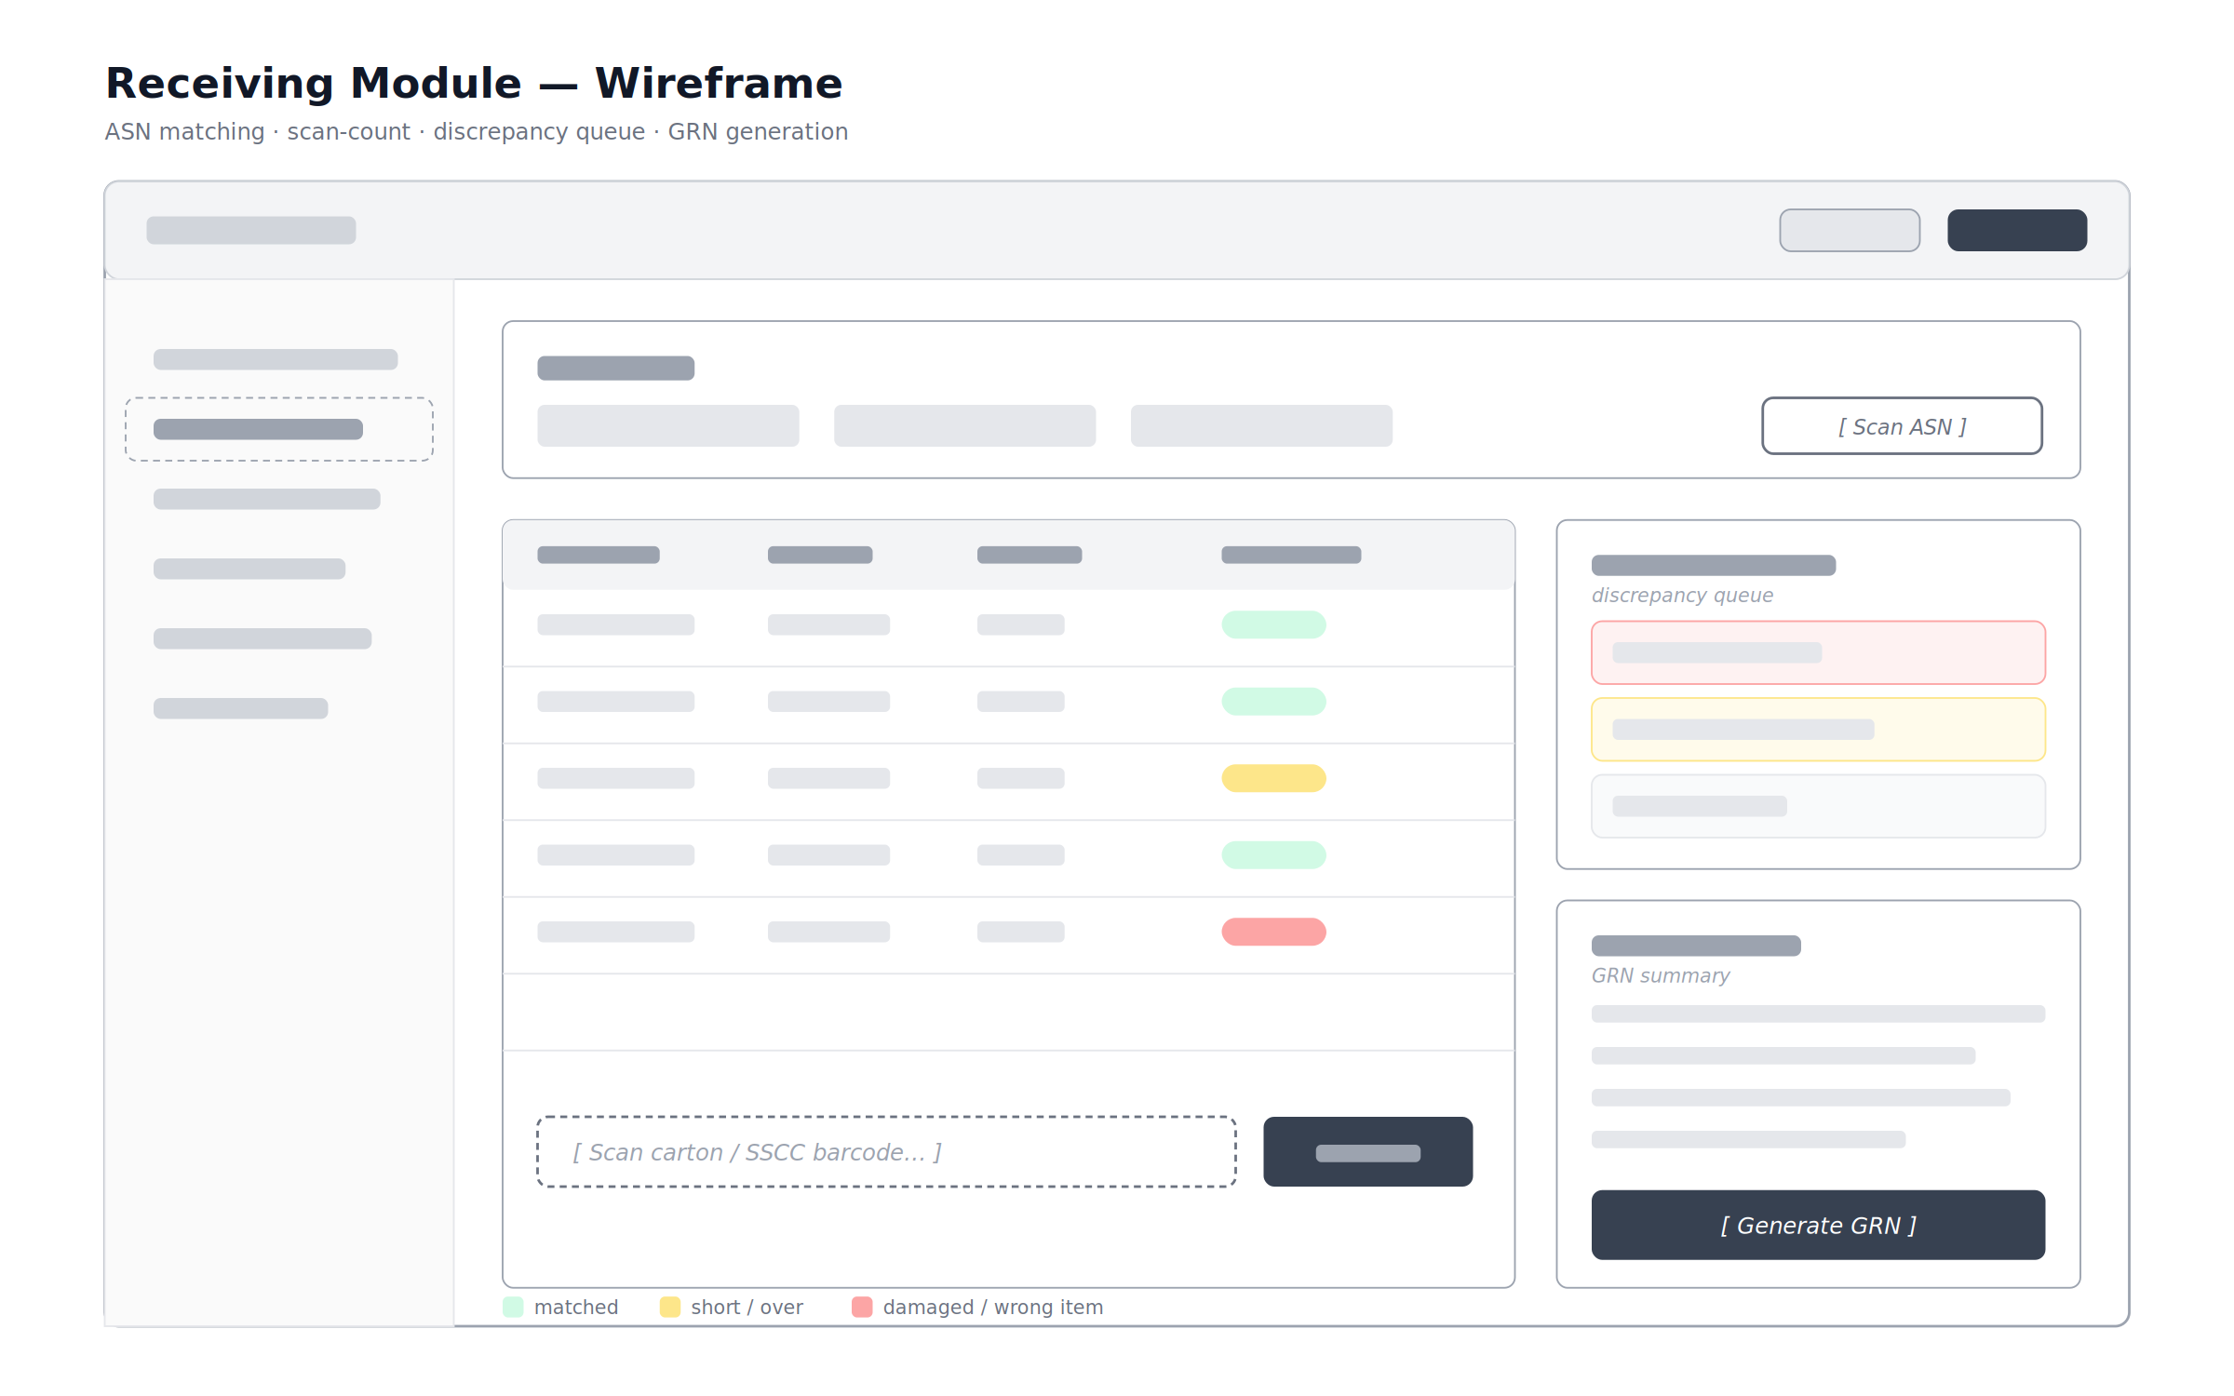Click the damaged / wrong item legend swatch
The image size is (2234, 1396).
pos(862,1307)
